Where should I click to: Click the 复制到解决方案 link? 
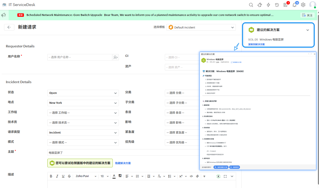point(257,44)
